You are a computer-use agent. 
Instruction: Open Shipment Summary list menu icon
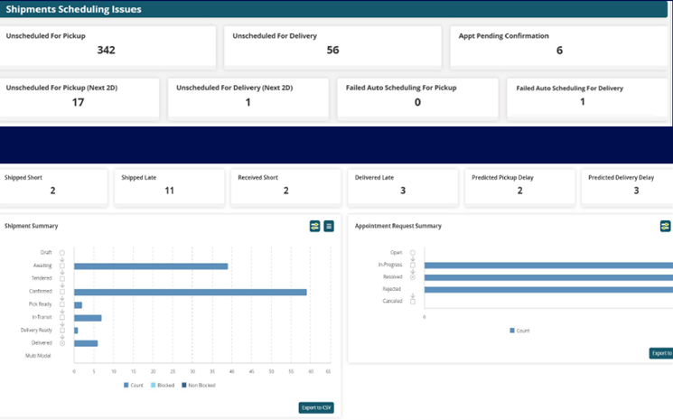coord(329,226)
